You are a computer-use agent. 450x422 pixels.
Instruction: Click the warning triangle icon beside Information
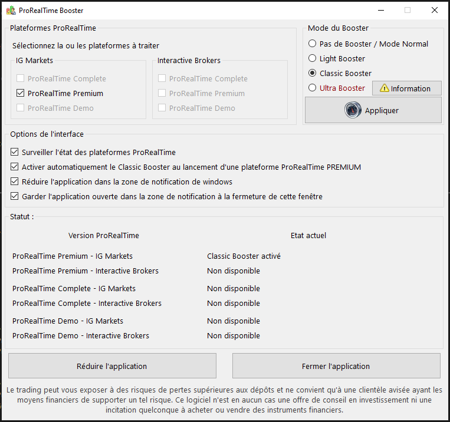coord(385,88)
